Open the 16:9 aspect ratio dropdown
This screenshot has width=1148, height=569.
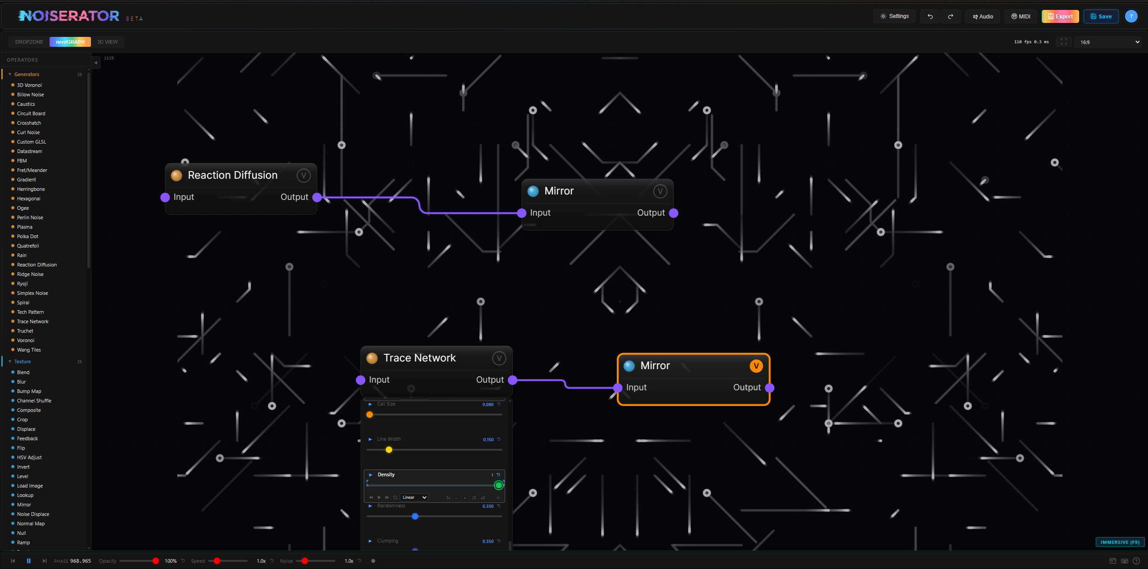click(1107, 41)
